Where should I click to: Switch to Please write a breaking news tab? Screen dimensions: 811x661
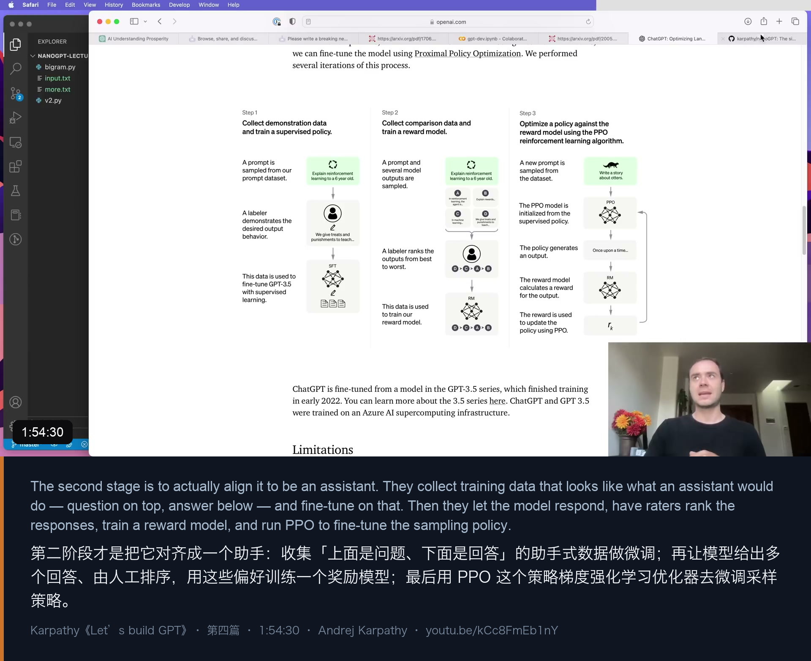pos(313,38)
